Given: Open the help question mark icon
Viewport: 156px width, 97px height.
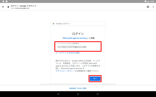Looking at the screenshot, I should [x=148, y=7].
